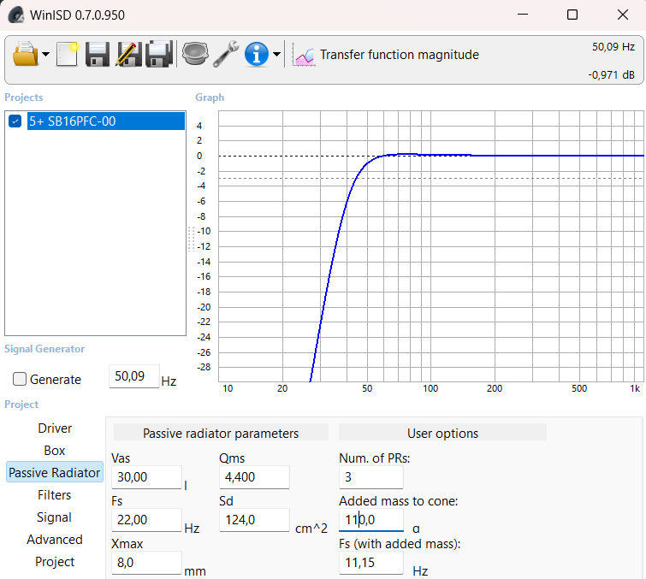The width and height of the screenshot is (646, 579).
Task: Open the driver editor speaker icon
Action: pos(195,54)
